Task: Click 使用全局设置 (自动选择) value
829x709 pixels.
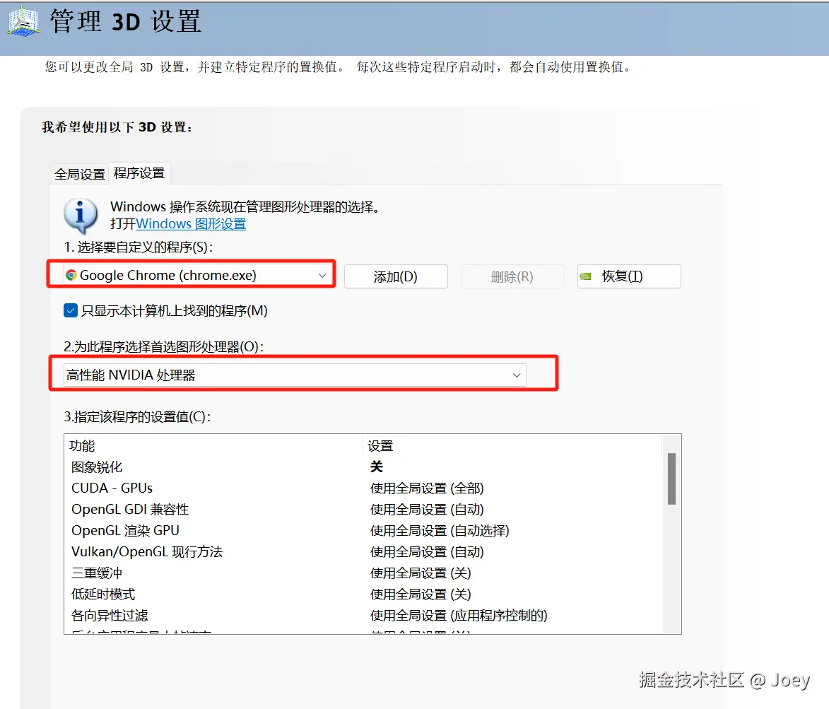Action: coord(440,530)
